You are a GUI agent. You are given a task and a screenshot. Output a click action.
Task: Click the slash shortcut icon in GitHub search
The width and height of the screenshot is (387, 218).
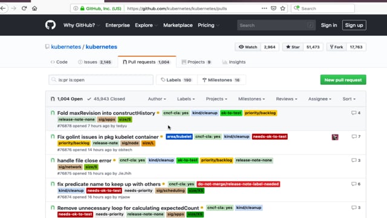coord(310,25)
